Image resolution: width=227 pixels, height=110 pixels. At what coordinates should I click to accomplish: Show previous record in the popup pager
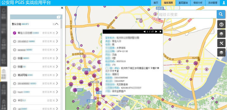(144, 32)
